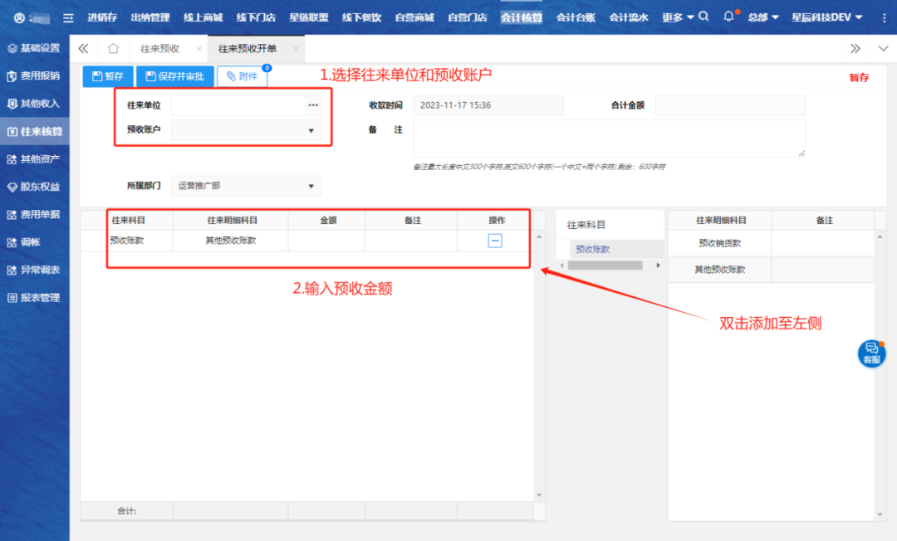This screenshot has width=897, height=541.
Task: Click the search magnifier icon in top bar
Action: [x=703, y=17]
